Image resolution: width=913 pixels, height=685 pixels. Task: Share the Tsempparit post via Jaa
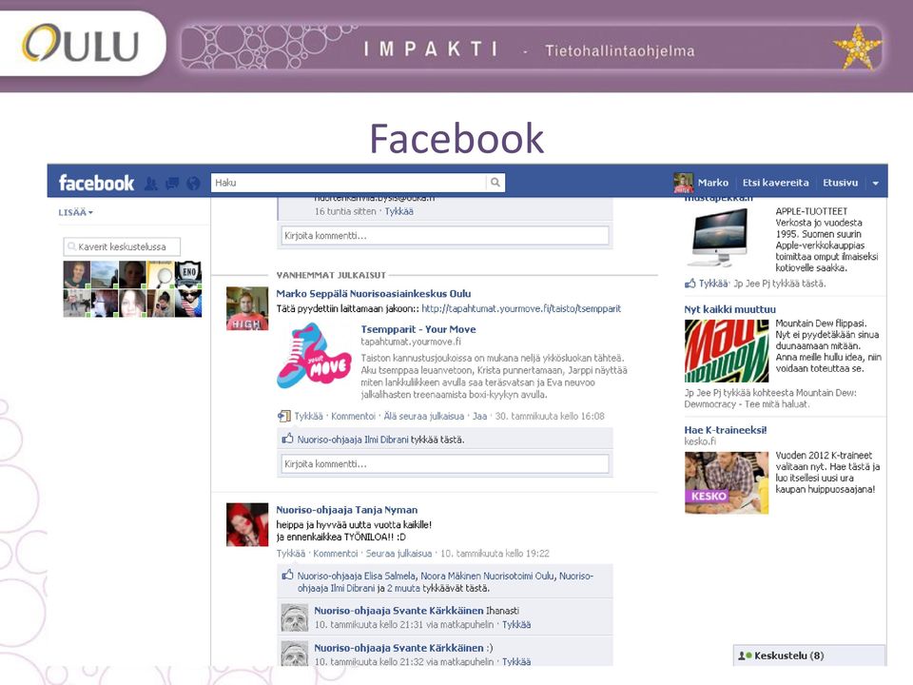(479, 416)
